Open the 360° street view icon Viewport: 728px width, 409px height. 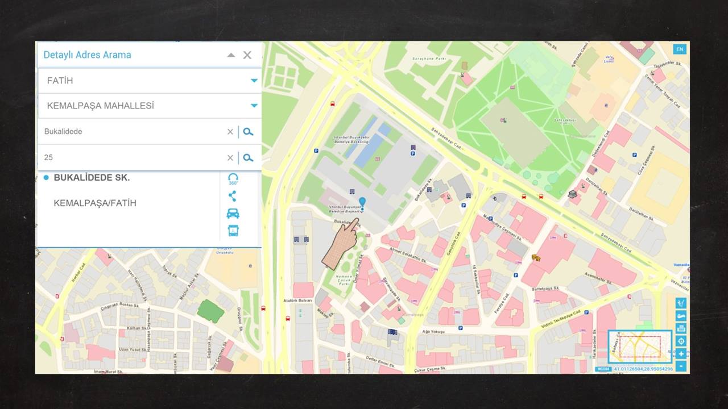[233, 179]
